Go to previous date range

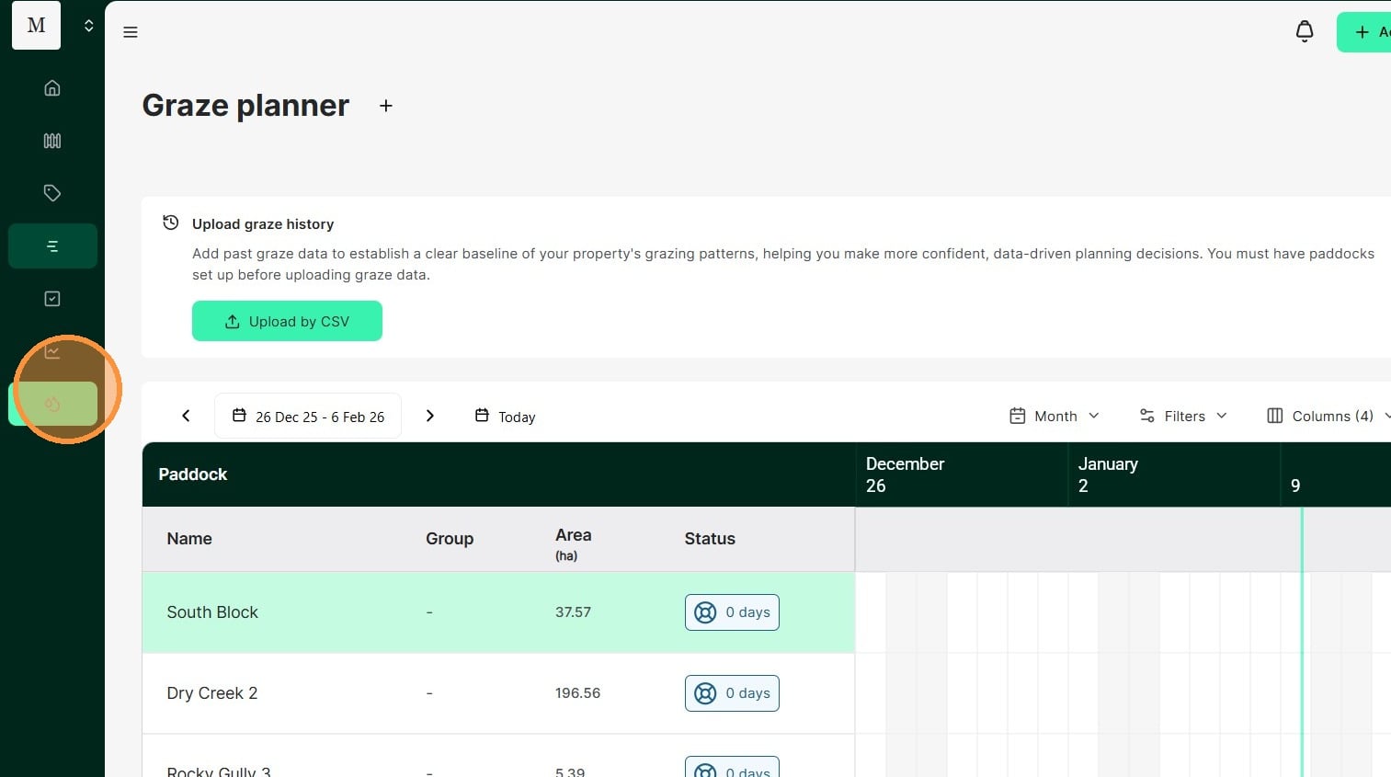point(186,416)
